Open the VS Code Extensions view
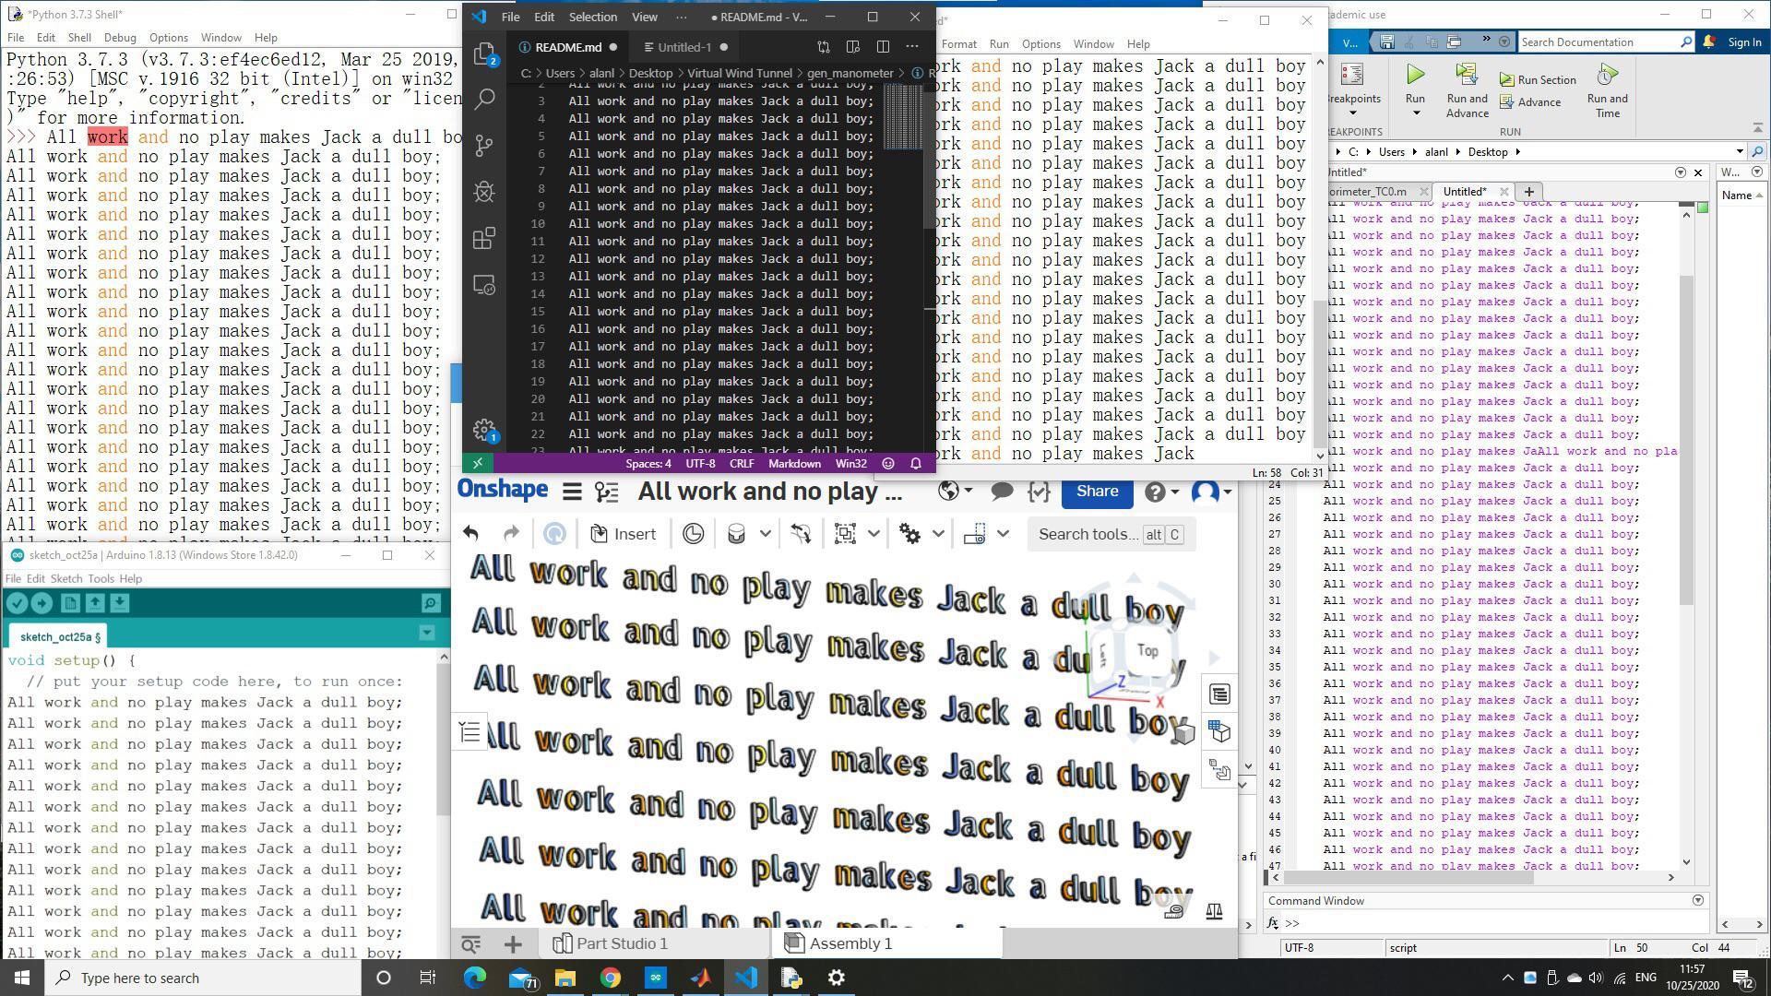 (x=484, y=239)
